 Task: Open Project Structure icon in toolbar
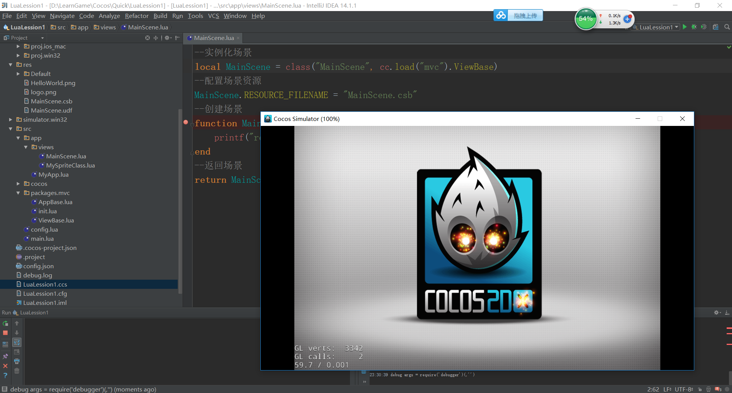click(716, 27)
